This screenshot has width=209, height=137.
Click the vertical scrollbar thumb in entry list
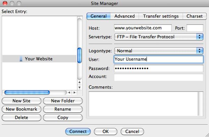[79, 55]
